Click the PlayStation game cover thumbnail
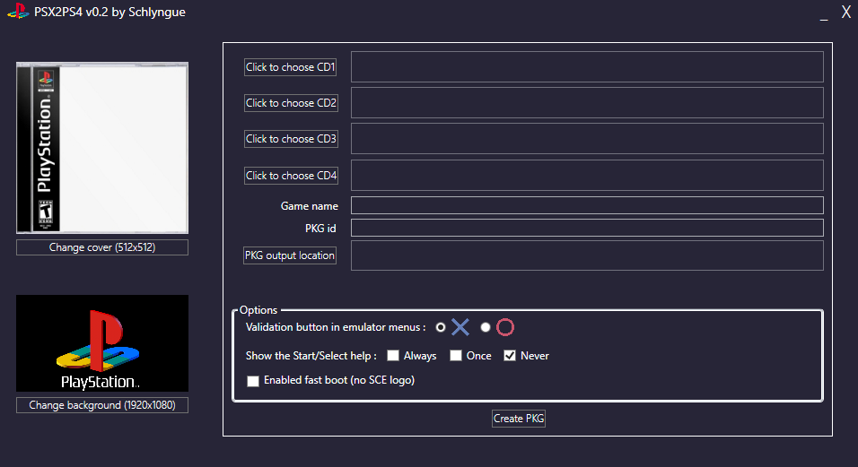Image resolution: width=858 pixels, height=467 pixels. tap(102, 149)
